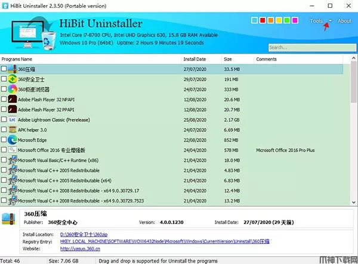Image resolution: width=358 pixels, height=264 pixels.
Task: Check the box for 360压缩
Action: click(4, 69)
